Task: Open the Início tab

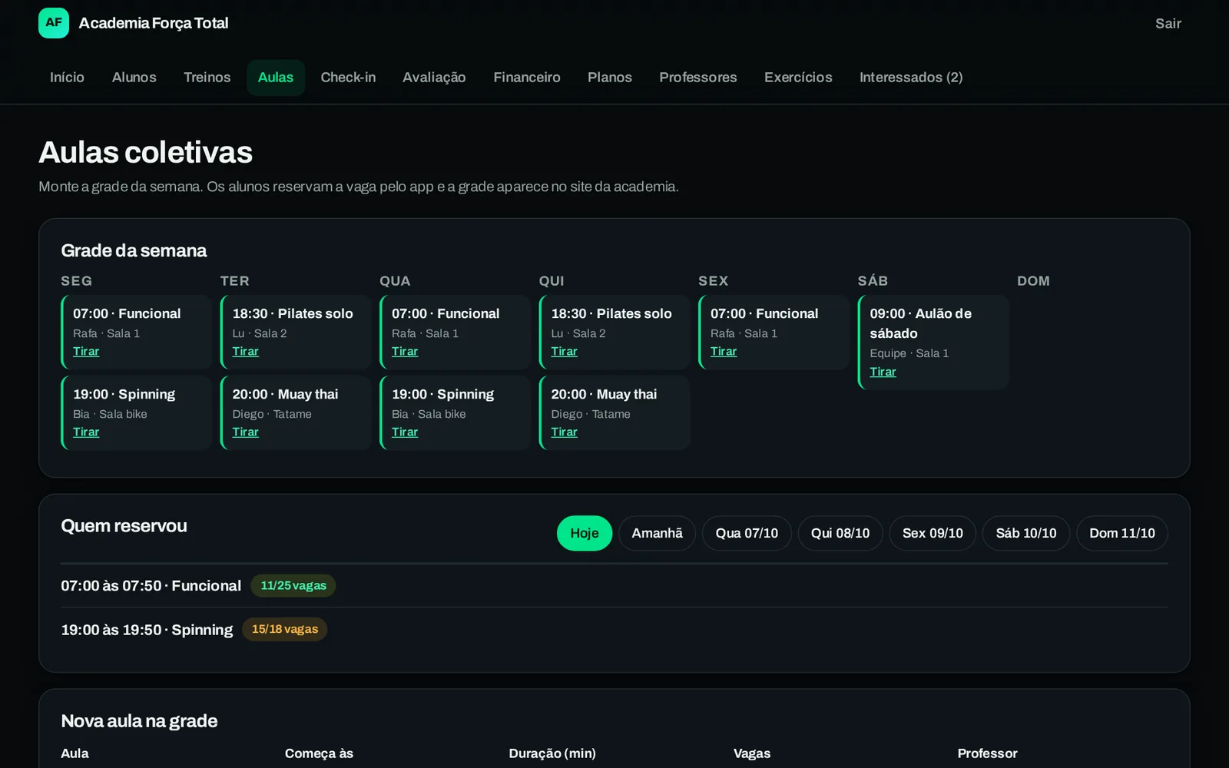Action: point(67,78)
